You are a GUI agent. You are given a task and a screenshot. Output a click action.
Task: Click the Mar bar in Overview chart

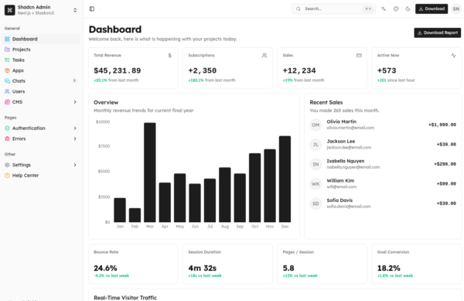click(150, 173)
